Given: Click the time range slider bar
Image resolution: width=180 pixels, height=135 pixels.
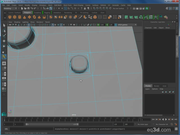Looking at the screenshot, I should click(52, 124).
